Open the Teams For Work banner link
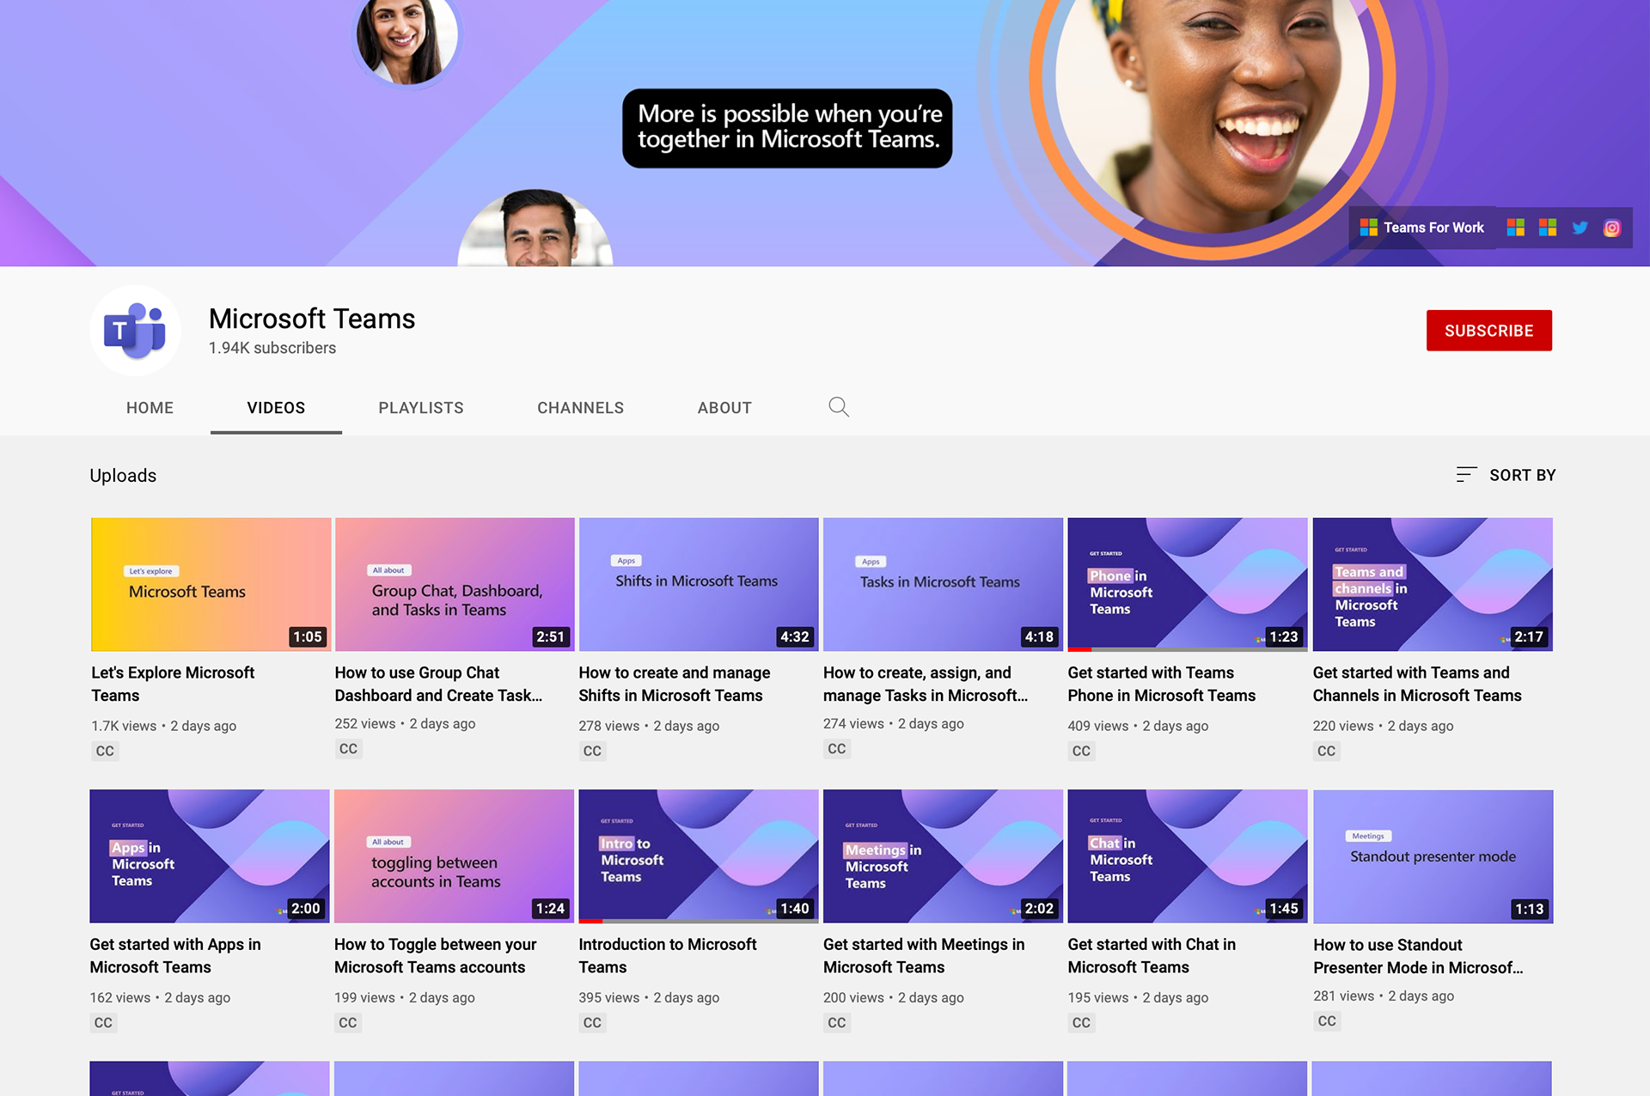 (x=1422, y=228)
